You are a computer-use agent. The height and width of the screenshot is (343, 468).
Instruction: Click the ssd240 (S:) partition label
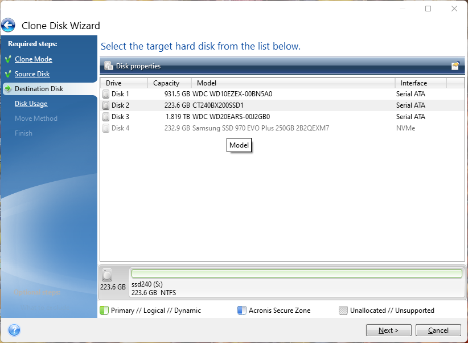[x=147, y=284]
